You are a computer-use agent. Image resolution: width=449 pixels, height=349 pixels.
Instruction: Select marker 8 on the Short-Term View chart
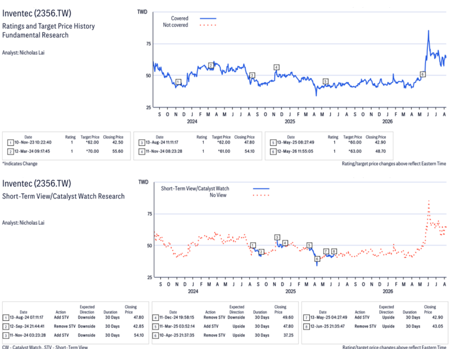(334, 251)
